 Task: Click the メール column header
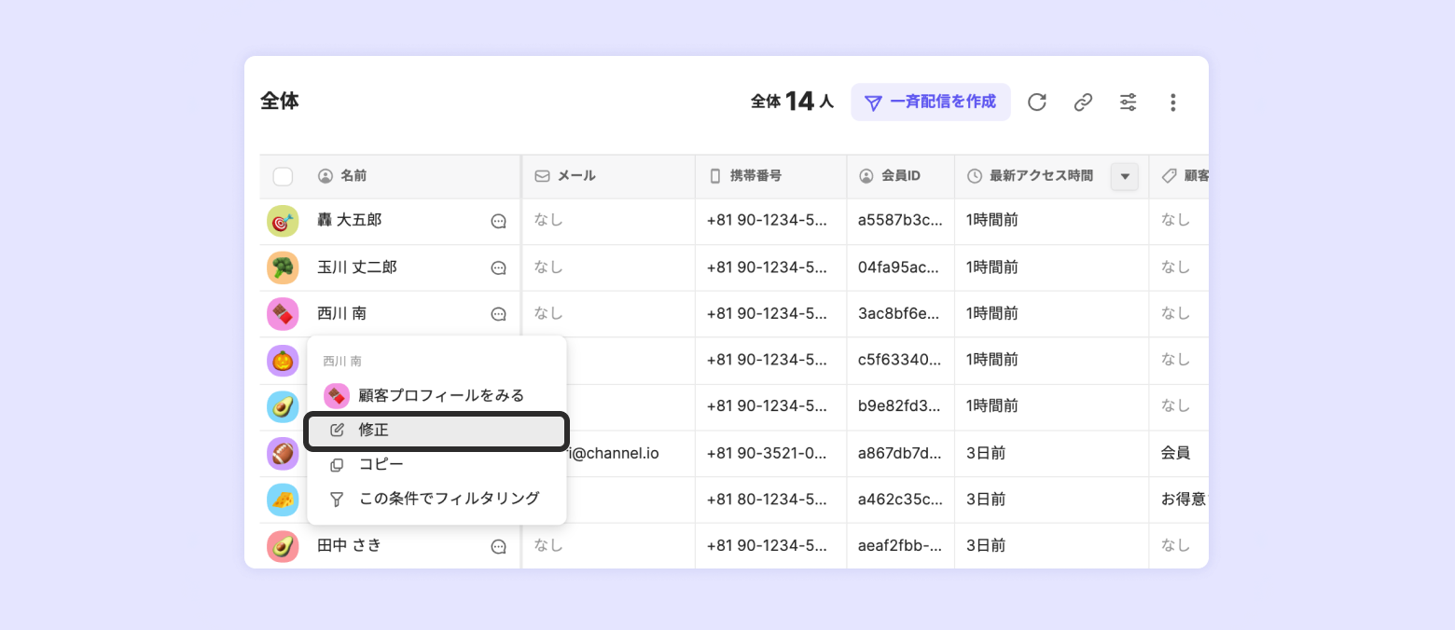pyautogui.click(x=575, y=176)
